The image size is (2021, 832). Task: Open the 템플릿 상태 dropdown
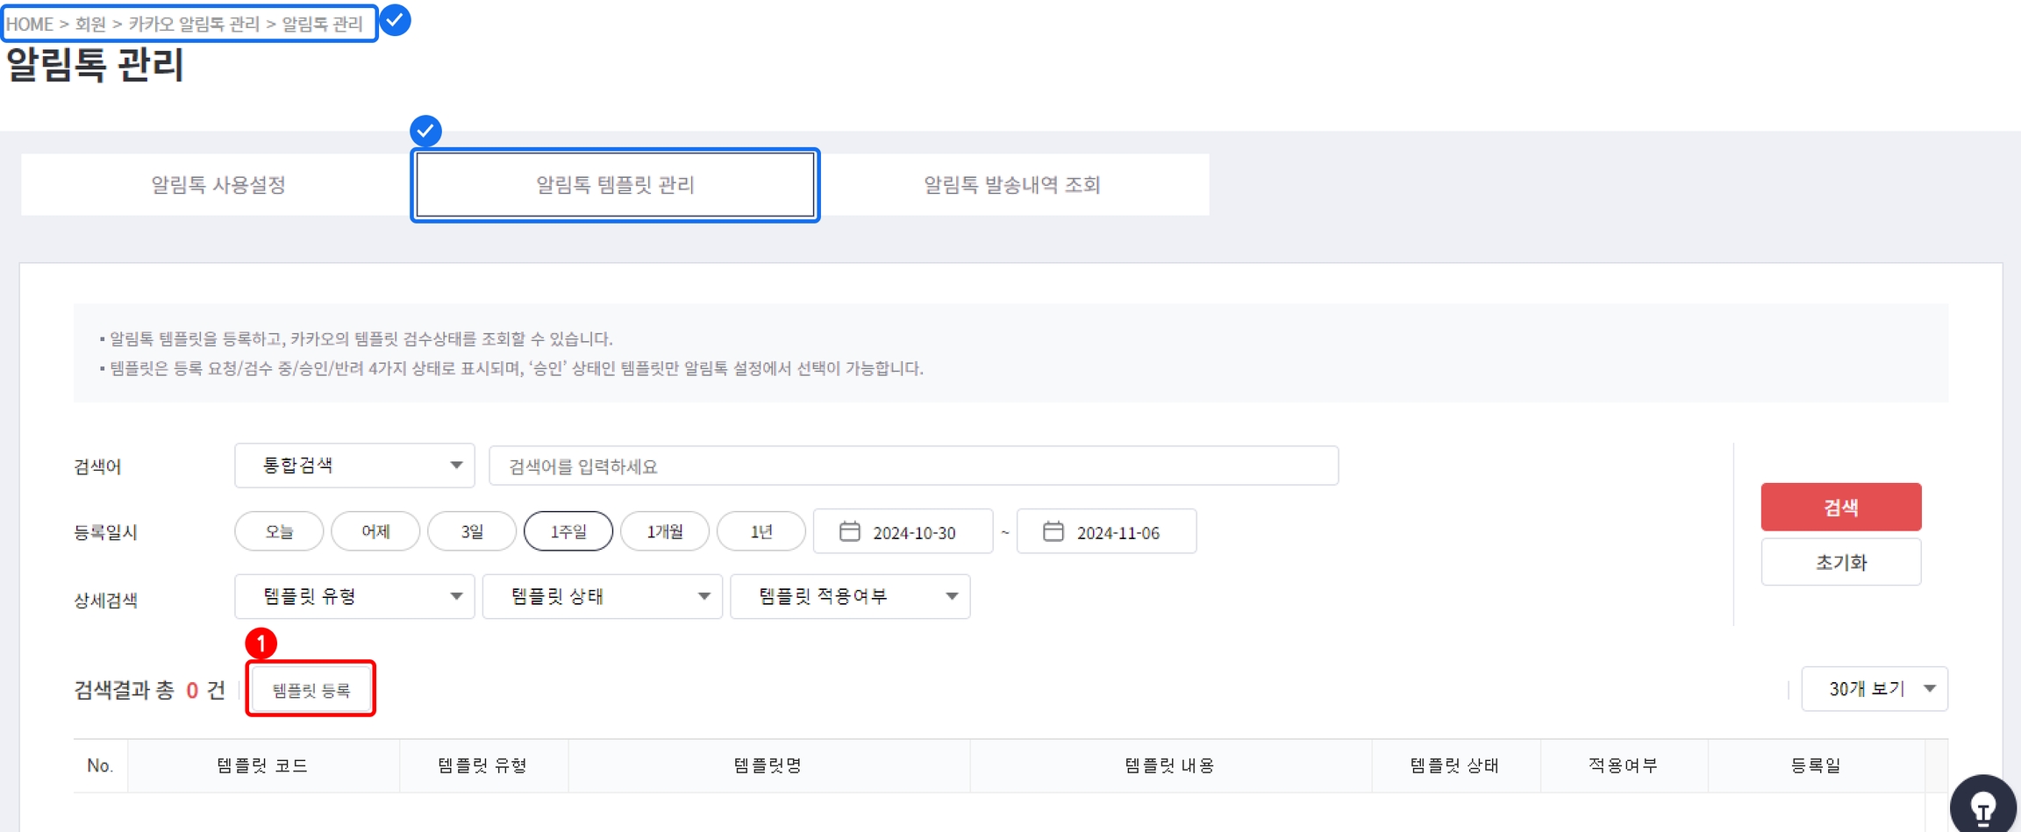(x=602, y=596)
